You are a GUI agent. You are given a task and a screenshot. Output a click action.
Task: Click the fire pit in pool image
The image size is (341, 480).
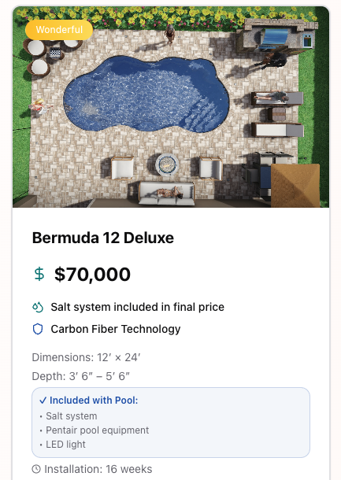(x=167, y=164)
